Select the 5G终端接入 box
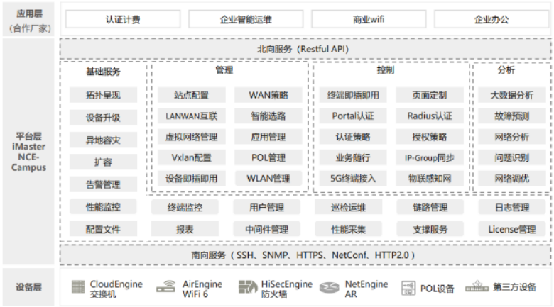 coord(353,178)
